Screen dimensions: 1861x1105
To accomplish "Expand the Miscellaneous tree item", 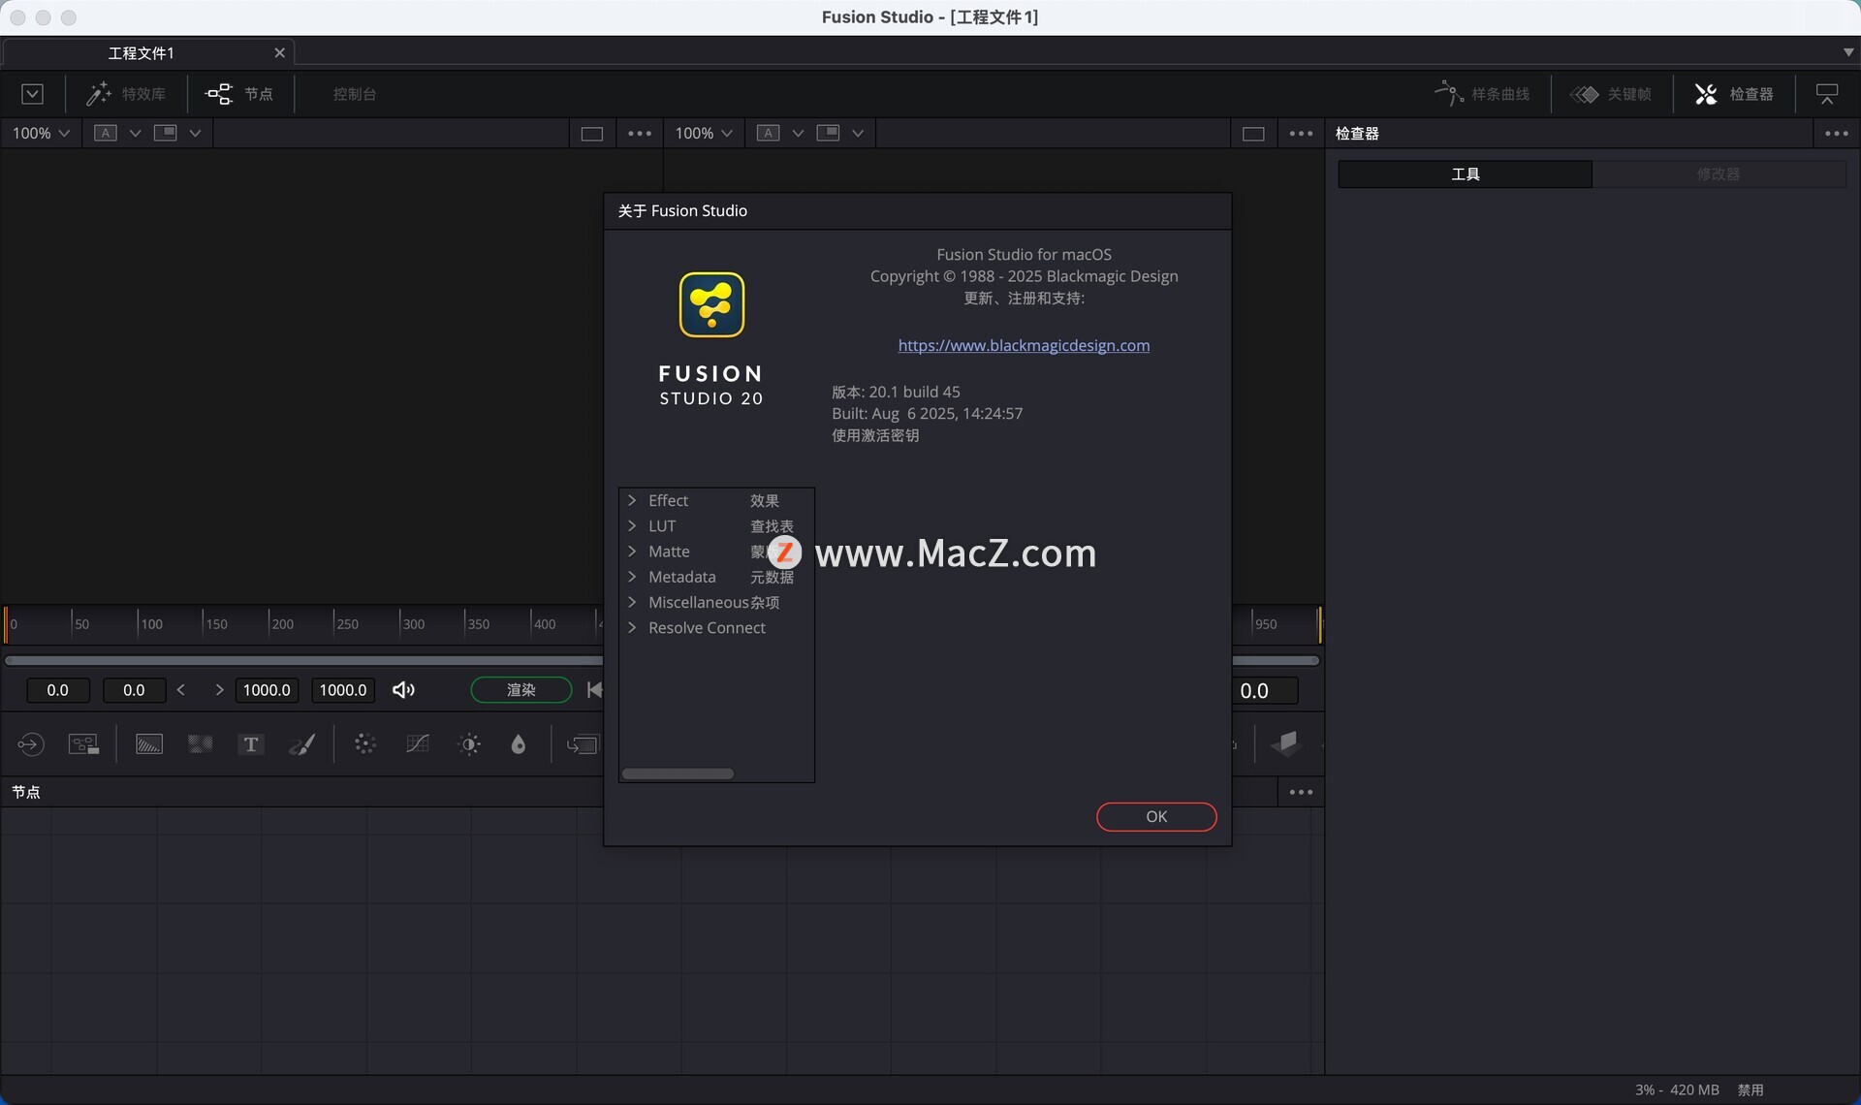I will tap(632, 602).
